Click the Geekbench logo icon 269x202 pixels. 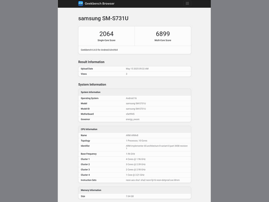tap(80, 3)
